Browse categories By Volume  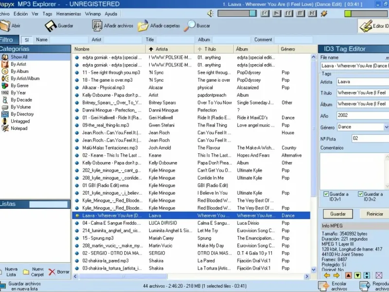coord(20,107)
